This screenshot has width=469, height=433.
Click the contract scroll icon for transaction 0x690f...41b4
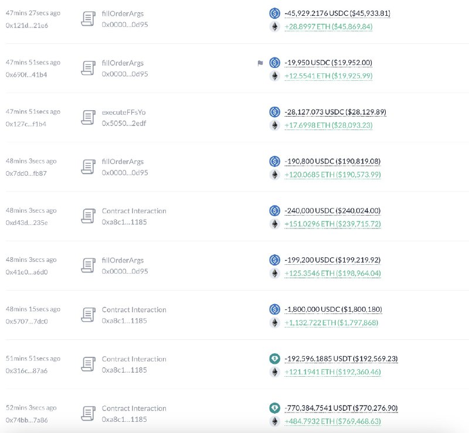click(89, 68)
